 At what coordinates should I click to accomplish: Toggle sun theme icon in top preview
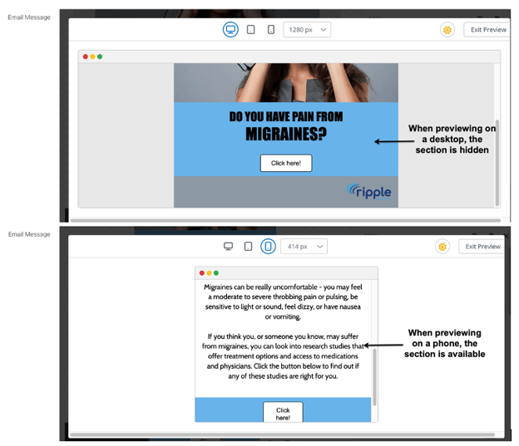[447, 30]
